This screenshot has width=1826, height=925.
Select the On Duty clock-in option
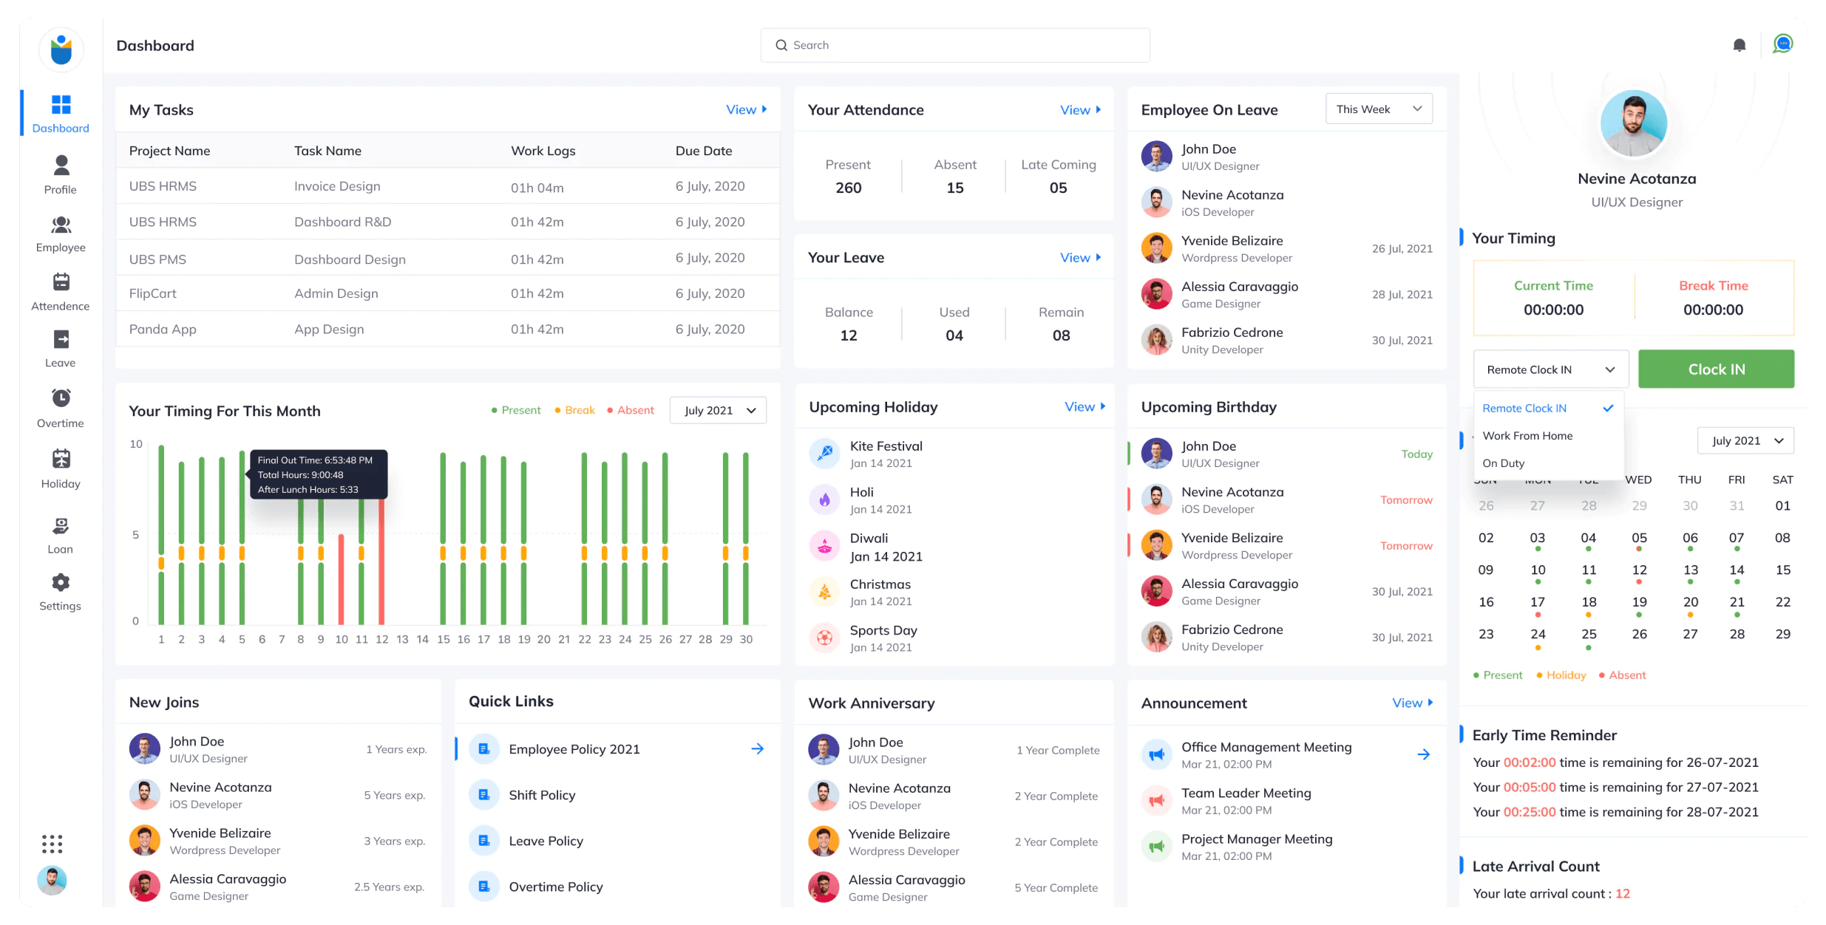pos(1504,463)
